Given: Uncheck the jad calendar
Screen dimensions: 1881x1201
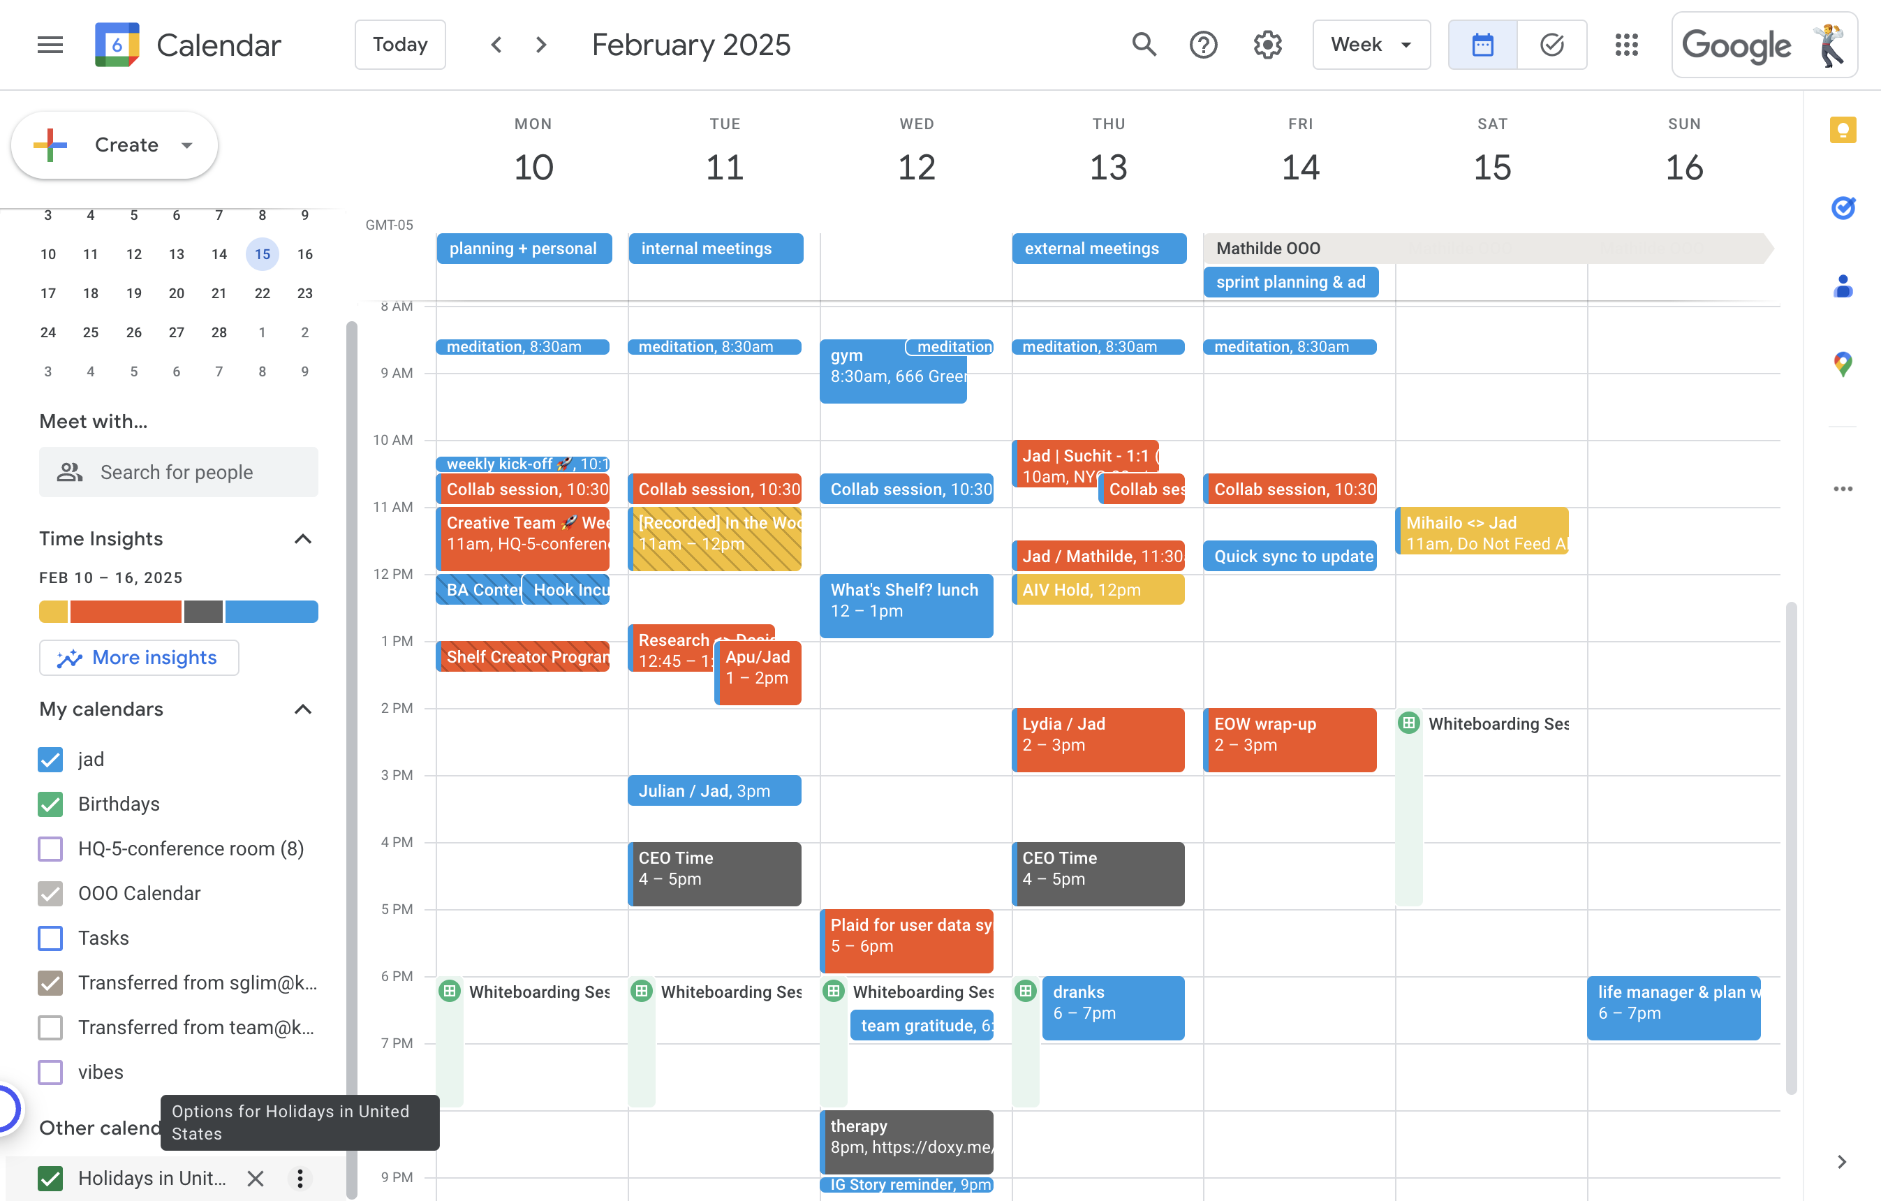Looking at the screenshot, I should pyautogui.click(x=50, y=759).
